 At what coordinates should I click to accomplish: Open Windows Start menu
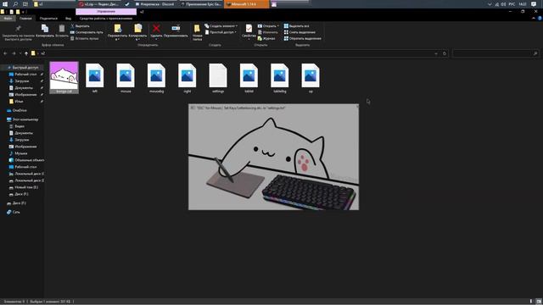click(x=5, y=4)
